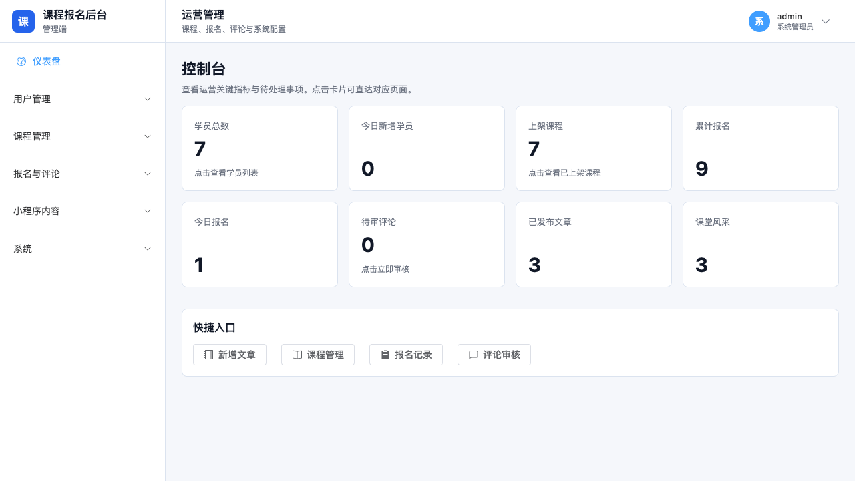
Task: Click 点击立即审核 link text
Action: click(385, 269)
